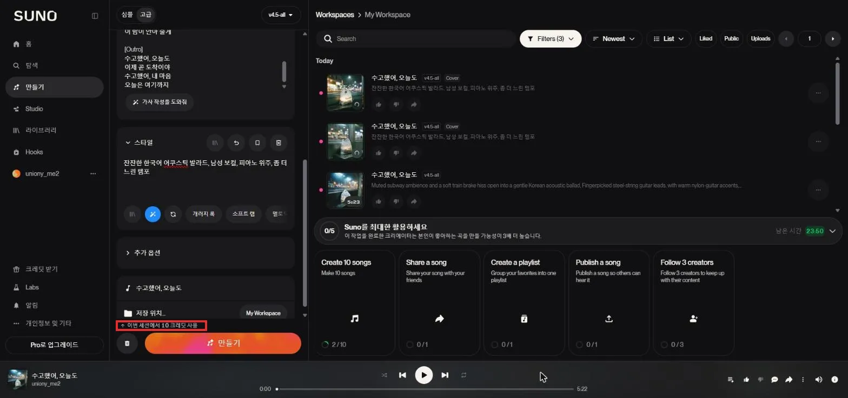
Task: Open comments from the player bar
Action: (774, 380)
